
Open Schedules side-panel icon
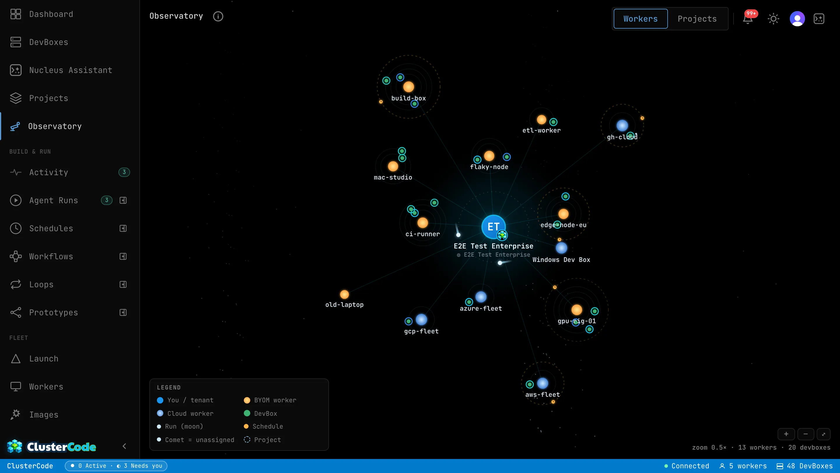[123, 229]
